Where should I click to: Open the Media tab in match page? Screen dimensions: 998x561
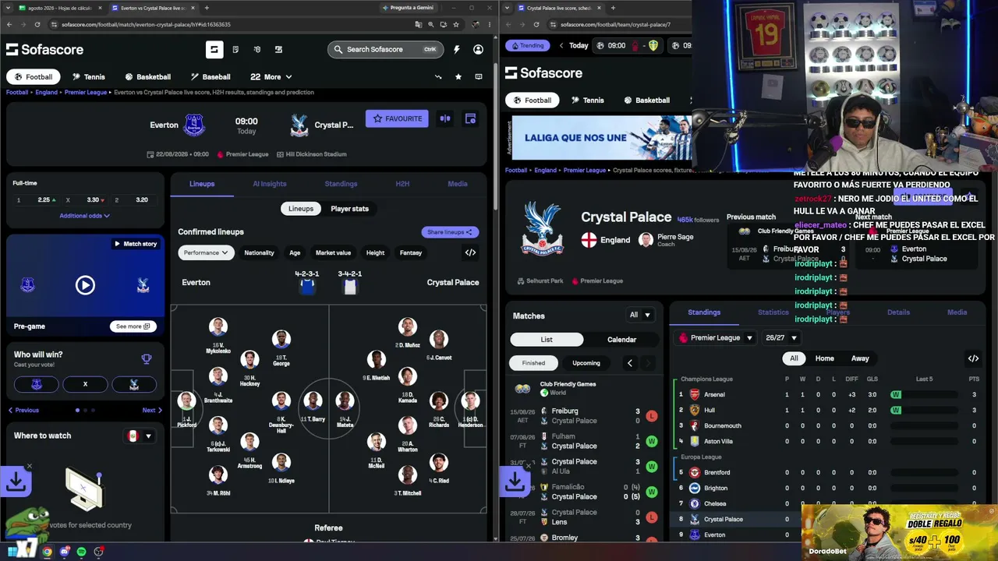(x=458, y=184)
